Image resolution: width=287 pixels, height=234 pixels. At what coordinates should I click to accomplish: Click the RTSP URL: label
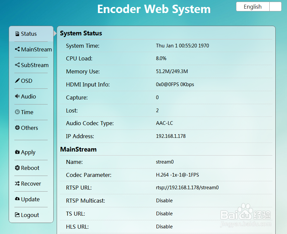tap(79, 188)
